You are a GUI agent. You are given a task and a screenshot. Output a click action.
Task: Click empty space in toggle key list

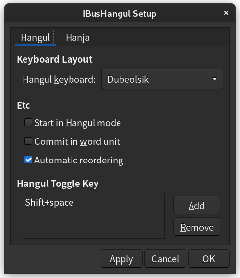94,223
